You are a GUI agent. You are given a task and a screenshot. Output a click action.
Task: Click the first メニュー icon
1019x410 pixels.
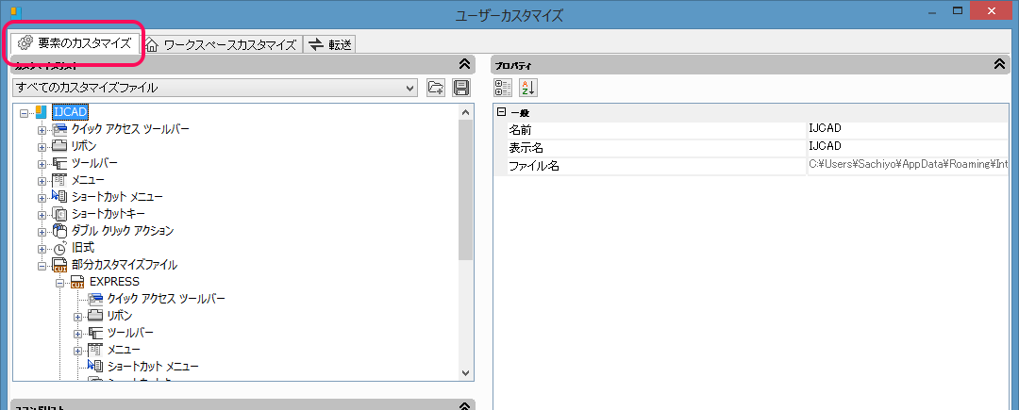tap(59, 180)
